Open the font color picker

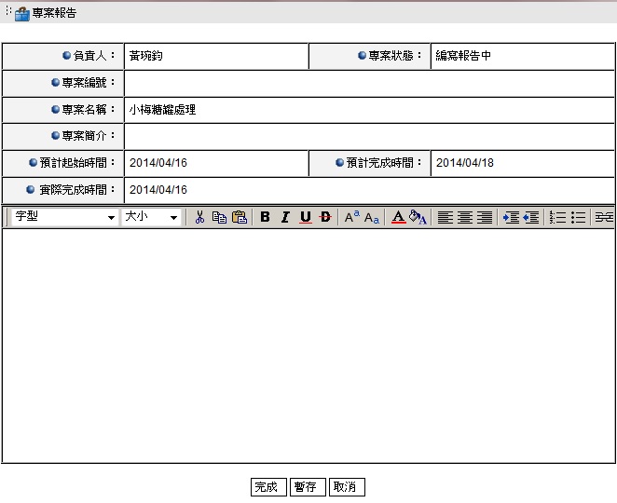click(398, 217)
